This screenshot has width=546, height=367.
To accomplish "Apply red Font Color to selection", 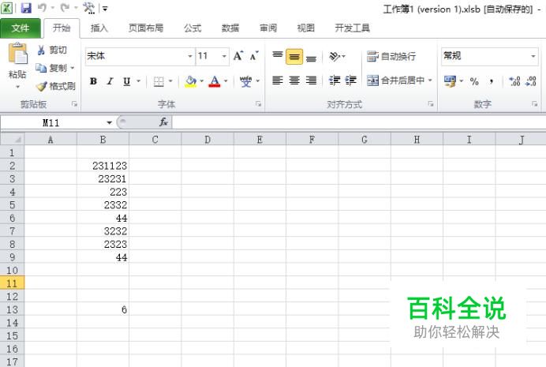I will 215,81.
